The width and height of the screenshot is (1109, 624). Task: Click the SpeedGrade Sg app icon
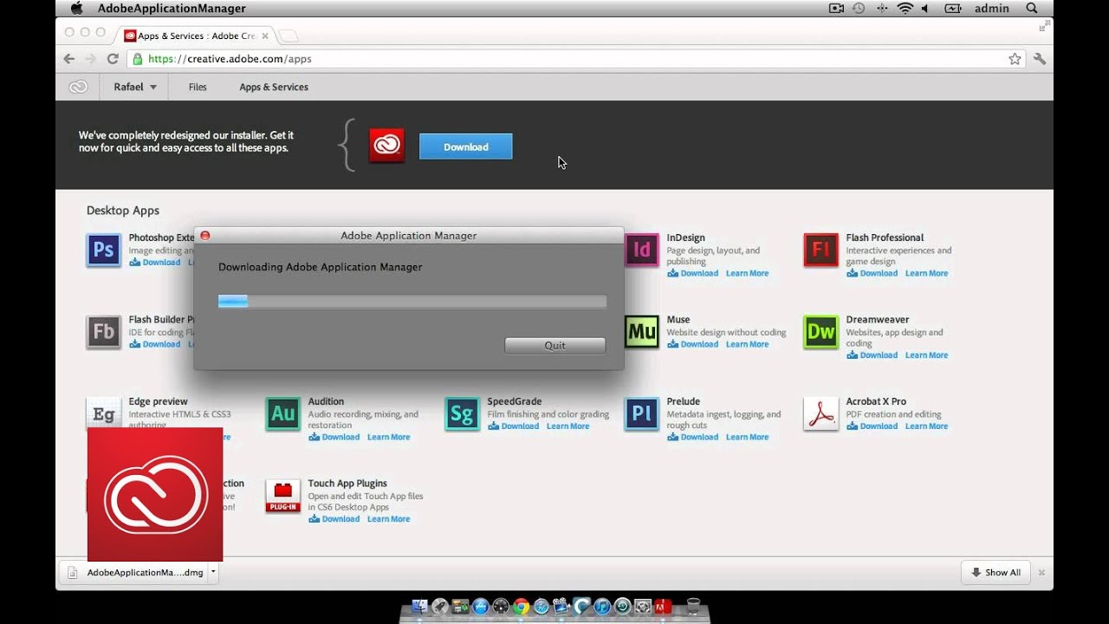click(x=462, y=413)
